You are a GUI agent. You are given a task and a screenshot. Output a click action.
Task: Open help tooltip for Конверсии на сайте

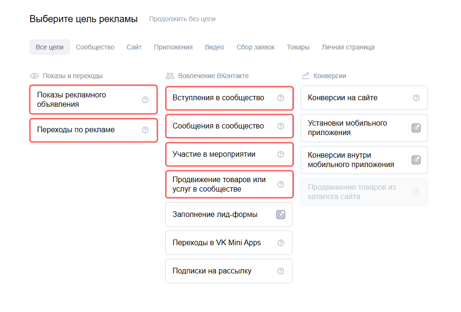click(416, 98)
